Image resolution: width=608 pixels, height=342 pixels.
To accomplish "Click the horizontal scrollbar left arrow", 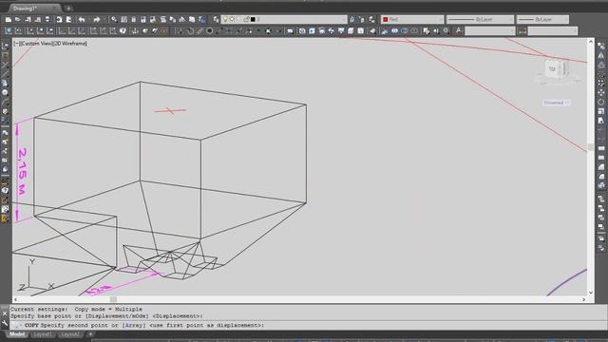I will [x=15, y=299].
